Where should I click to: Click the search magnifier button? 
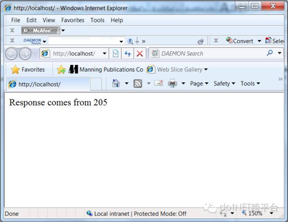point(270,53)
